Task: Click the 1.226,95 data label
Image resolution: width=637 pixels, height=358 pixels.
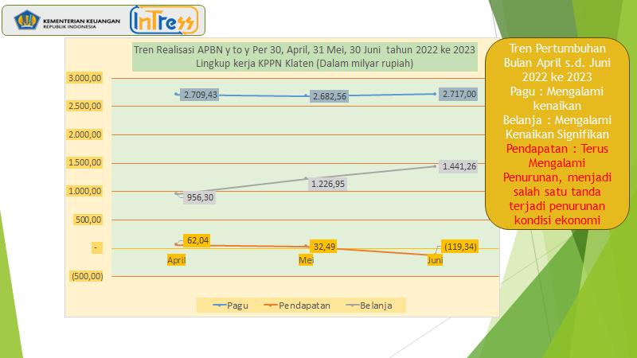Action: pyautogui.click(x=330, y=183)
